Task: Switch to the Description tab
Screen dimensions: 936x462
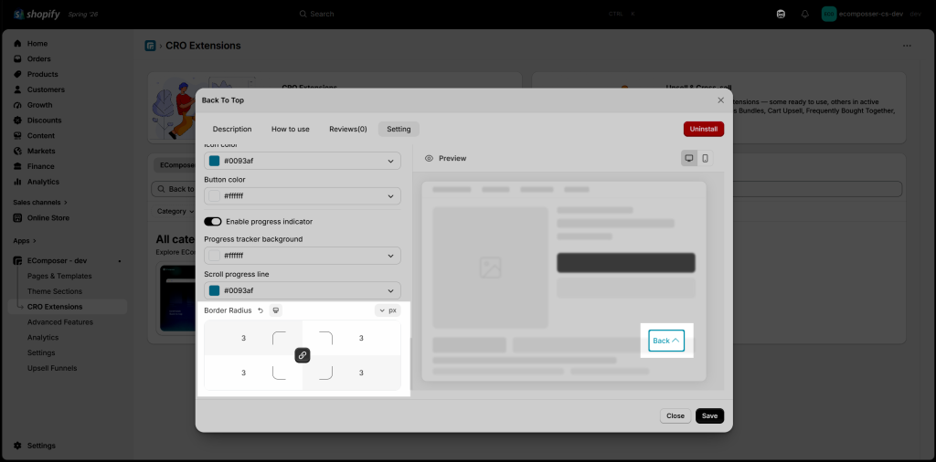Action: tap(232, 129)
